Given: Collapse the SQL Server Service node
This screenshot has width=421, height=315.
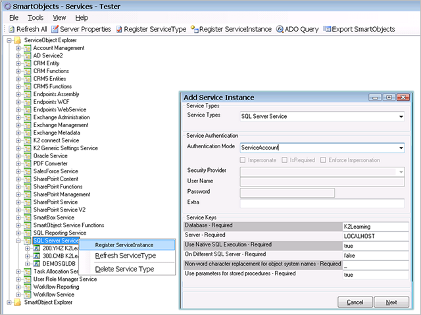Looking at the screenshot, I should (x=18, y=241).
